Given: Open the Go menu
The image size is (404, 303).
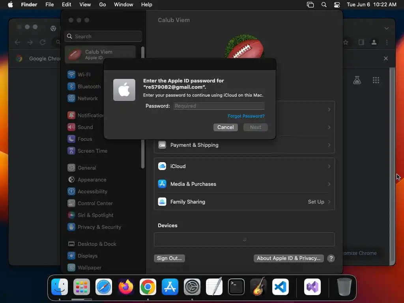Looking at the screenshot, I should pos(103,4).
